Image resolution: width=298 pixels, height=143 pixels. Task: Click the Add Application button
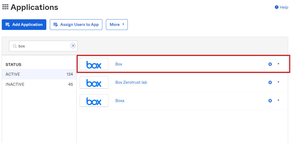tap(24, 24)
